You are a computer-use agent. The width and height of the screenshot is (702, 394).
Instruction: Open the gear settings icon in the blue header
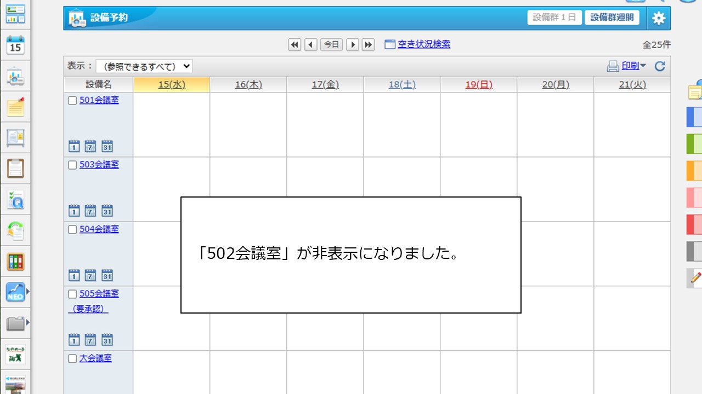point(658,18)
